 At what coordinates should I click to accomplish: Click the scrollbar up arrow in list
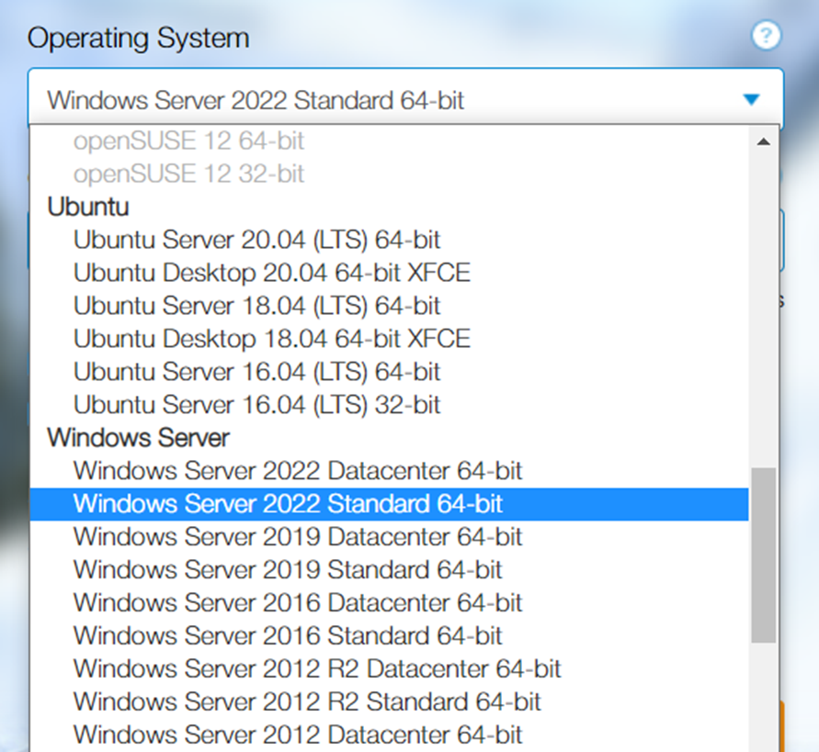pos(763,141)
